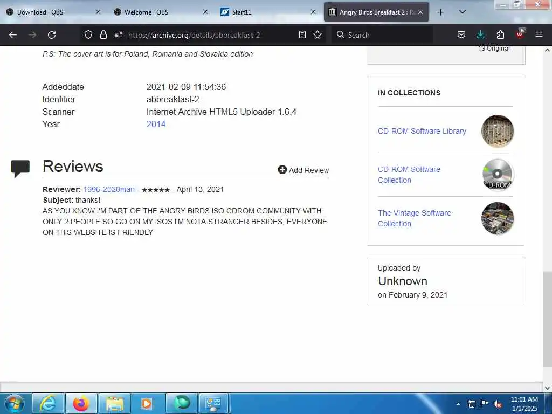Show hidden tray icons arrow
The image size is (552, 414).
coord(458,404)
